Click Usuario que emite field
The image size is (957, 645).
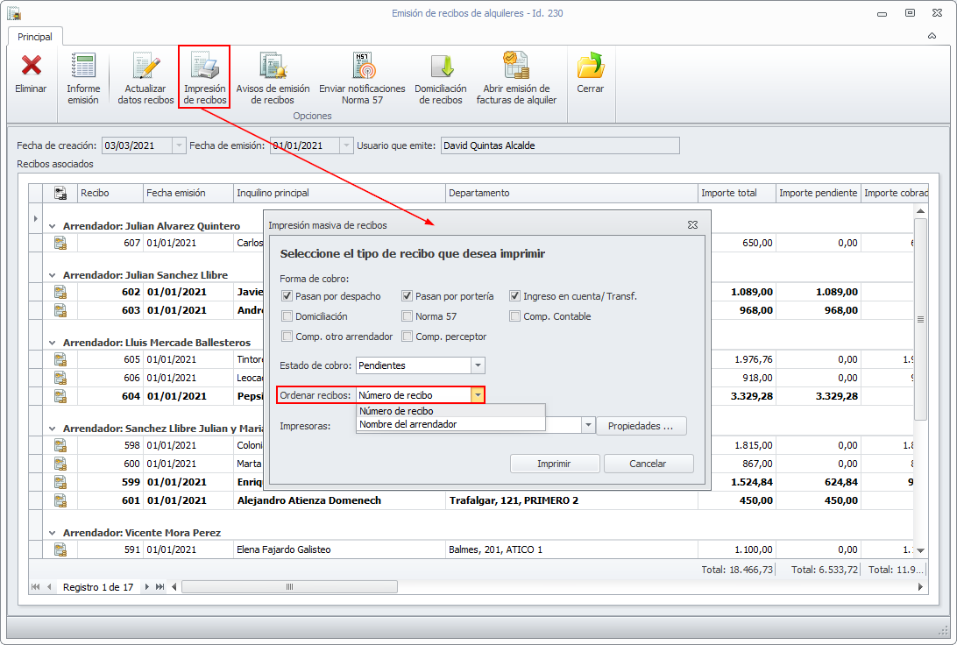point(560,145)
